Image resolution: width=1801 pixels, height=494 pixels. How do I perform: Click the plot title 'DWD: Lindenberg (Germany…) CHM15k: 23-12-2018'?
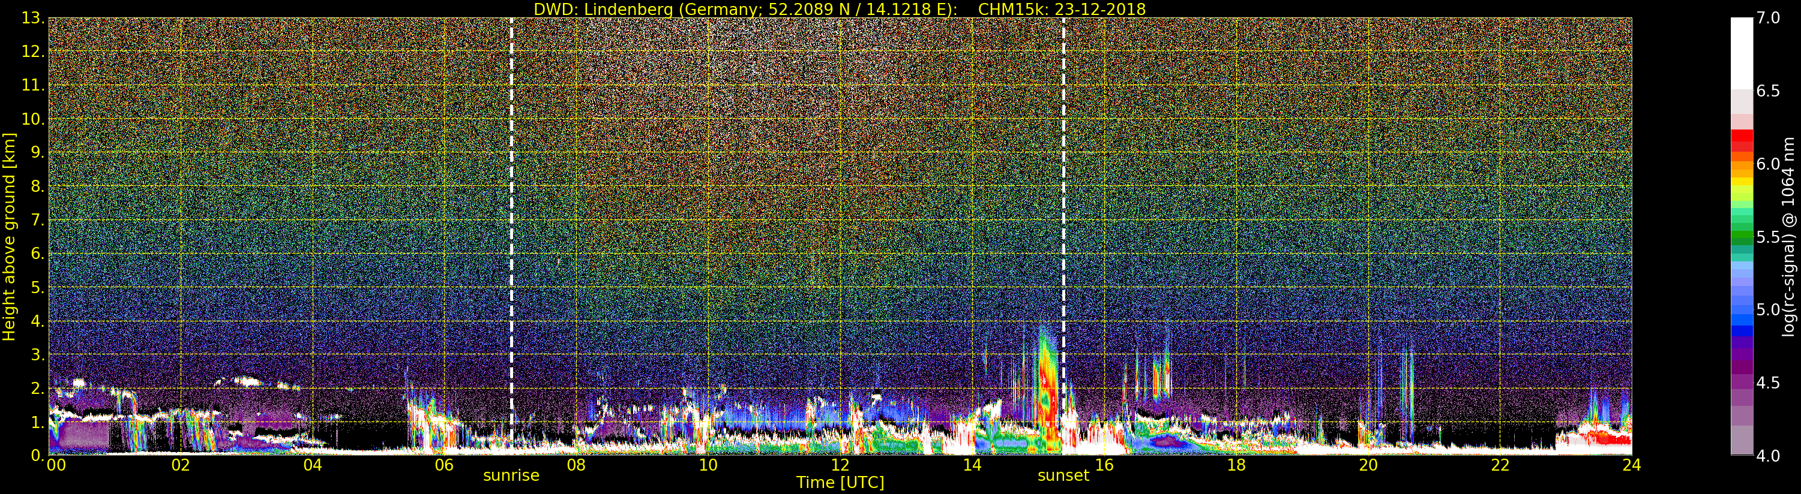(x=840, y=9)
